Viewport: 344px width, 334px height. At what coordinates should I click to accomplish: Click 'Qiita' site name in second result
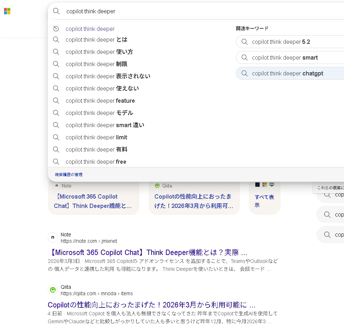[66, 287]
